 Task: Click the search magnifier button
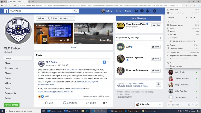(75, 11)
